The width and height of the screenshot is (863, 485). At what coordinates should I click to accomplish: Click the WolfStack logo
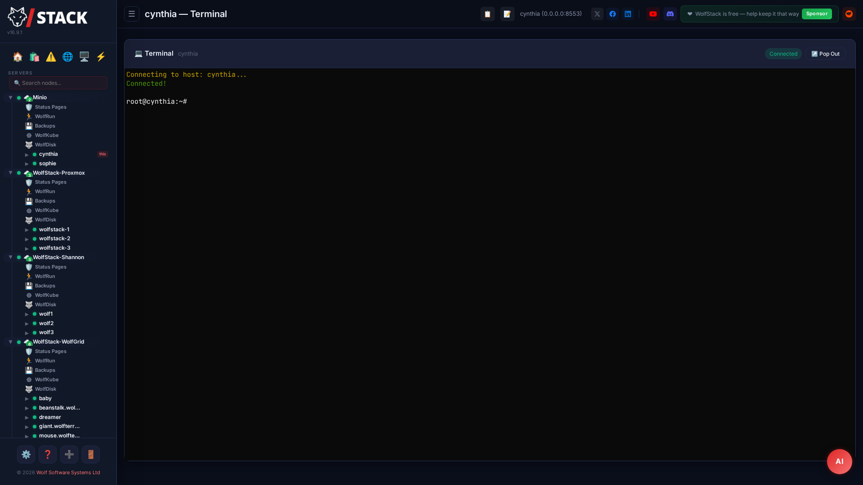click(48, 17)
